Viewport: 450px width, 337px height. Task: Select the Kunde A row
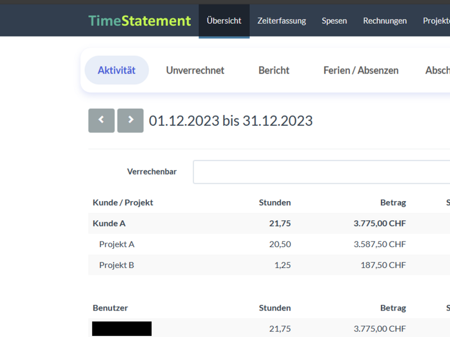109,223
